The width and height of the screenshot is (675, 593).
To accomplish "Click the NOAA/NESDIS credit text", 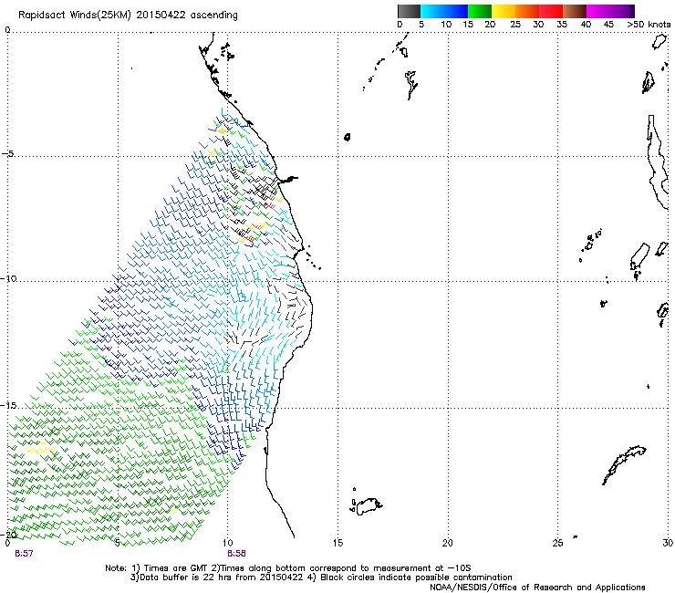I will tap(537, 588).
